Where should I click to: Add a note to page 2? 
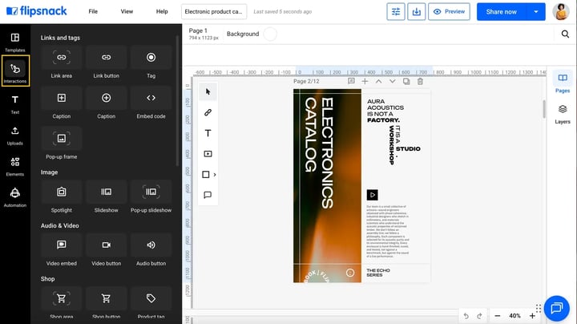point(351,81)
